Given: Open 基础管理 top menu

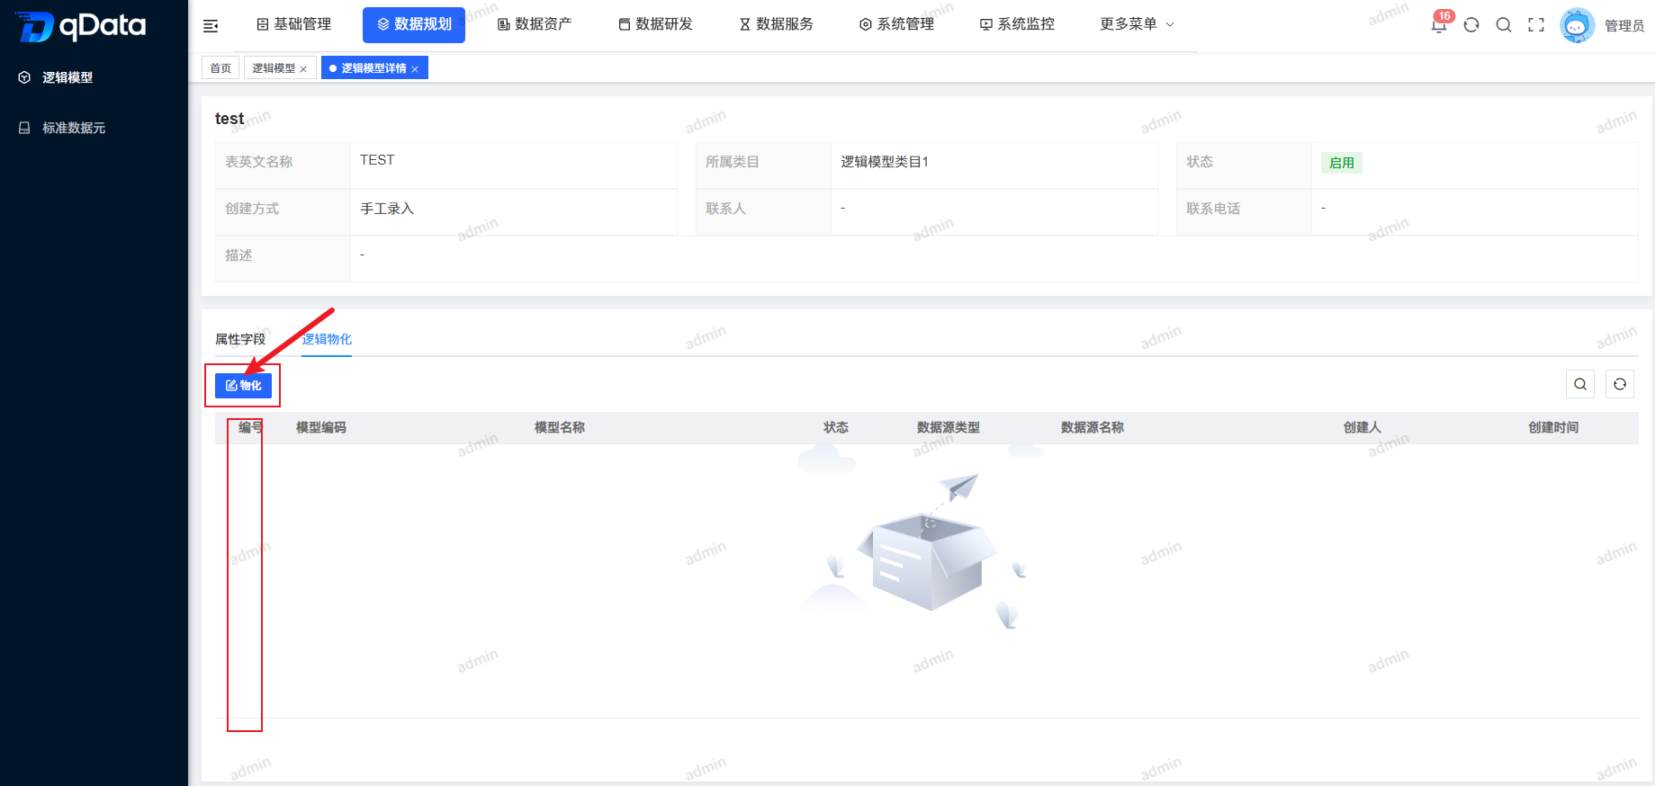Looking at the screenshot, I should [294, 24].
